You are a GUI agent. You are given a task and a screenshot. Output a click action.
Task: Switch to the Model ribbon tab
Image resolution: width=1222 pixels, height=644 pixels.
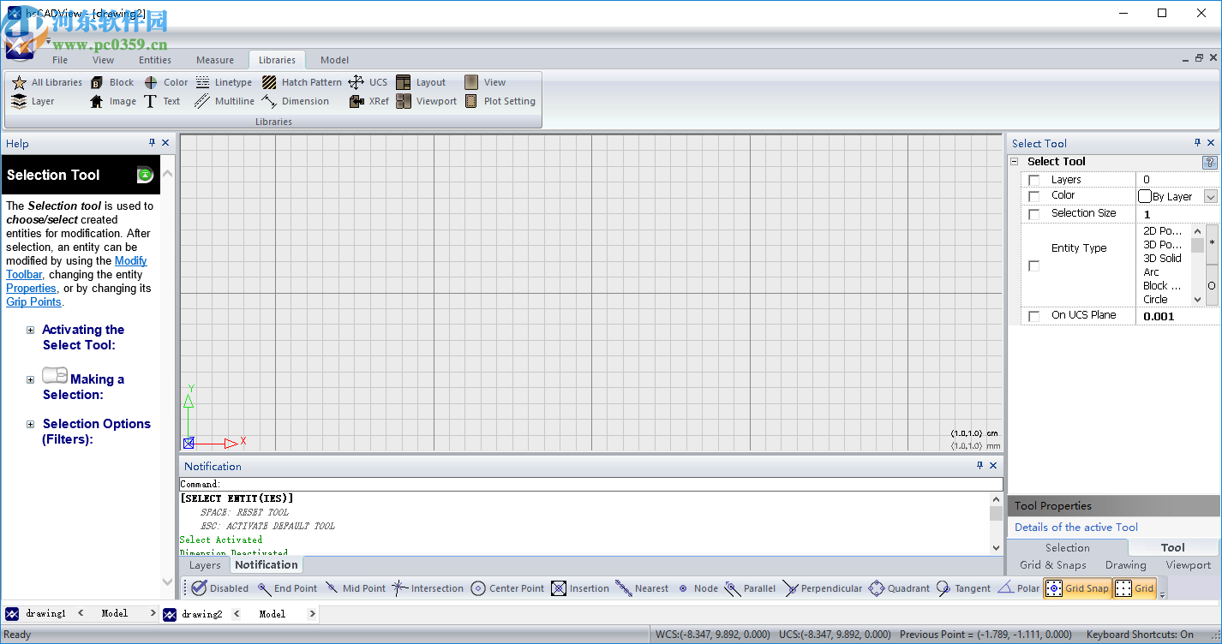tap(334, 60)
